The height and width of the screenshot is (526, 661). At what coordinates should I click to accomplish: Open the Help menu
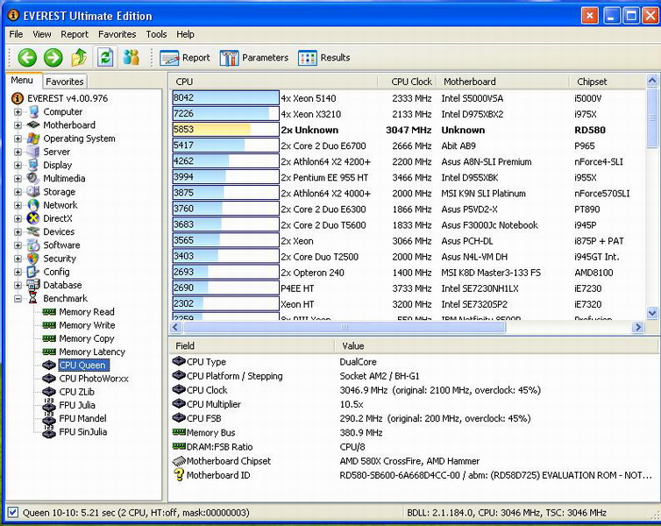(x=185, y=34)
